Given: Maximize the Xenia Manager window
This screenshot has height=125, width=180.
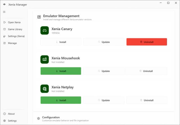Looking at the screenshot, I should pyautogui.click(x=168, y=3).
